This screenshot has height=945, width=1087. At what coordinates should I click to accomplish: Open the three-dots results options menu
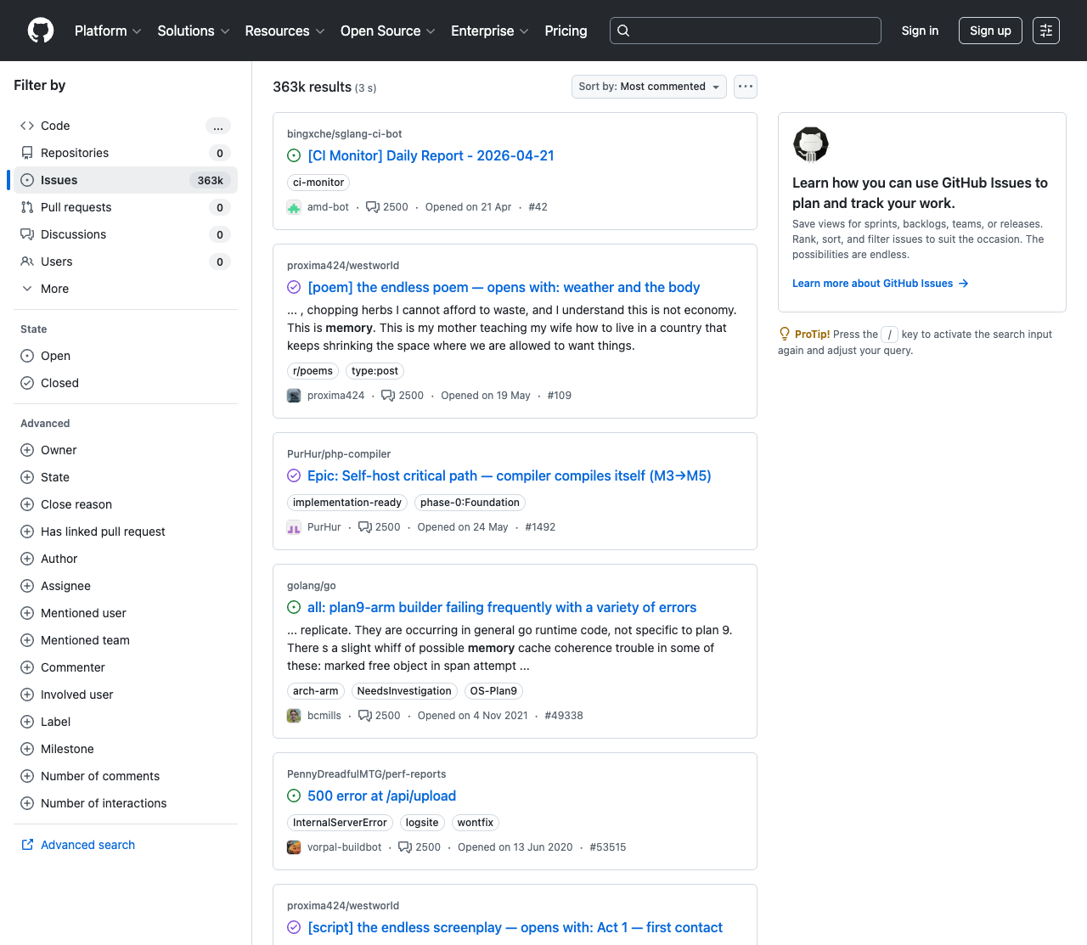746,87
